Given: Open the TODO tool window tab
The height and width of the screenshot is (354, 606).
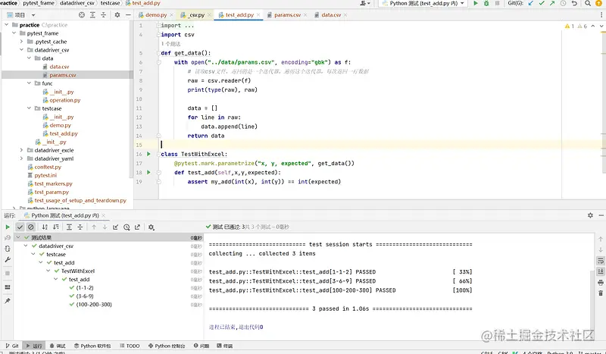Looking at the screenshot, I should (x=130, y=346).
